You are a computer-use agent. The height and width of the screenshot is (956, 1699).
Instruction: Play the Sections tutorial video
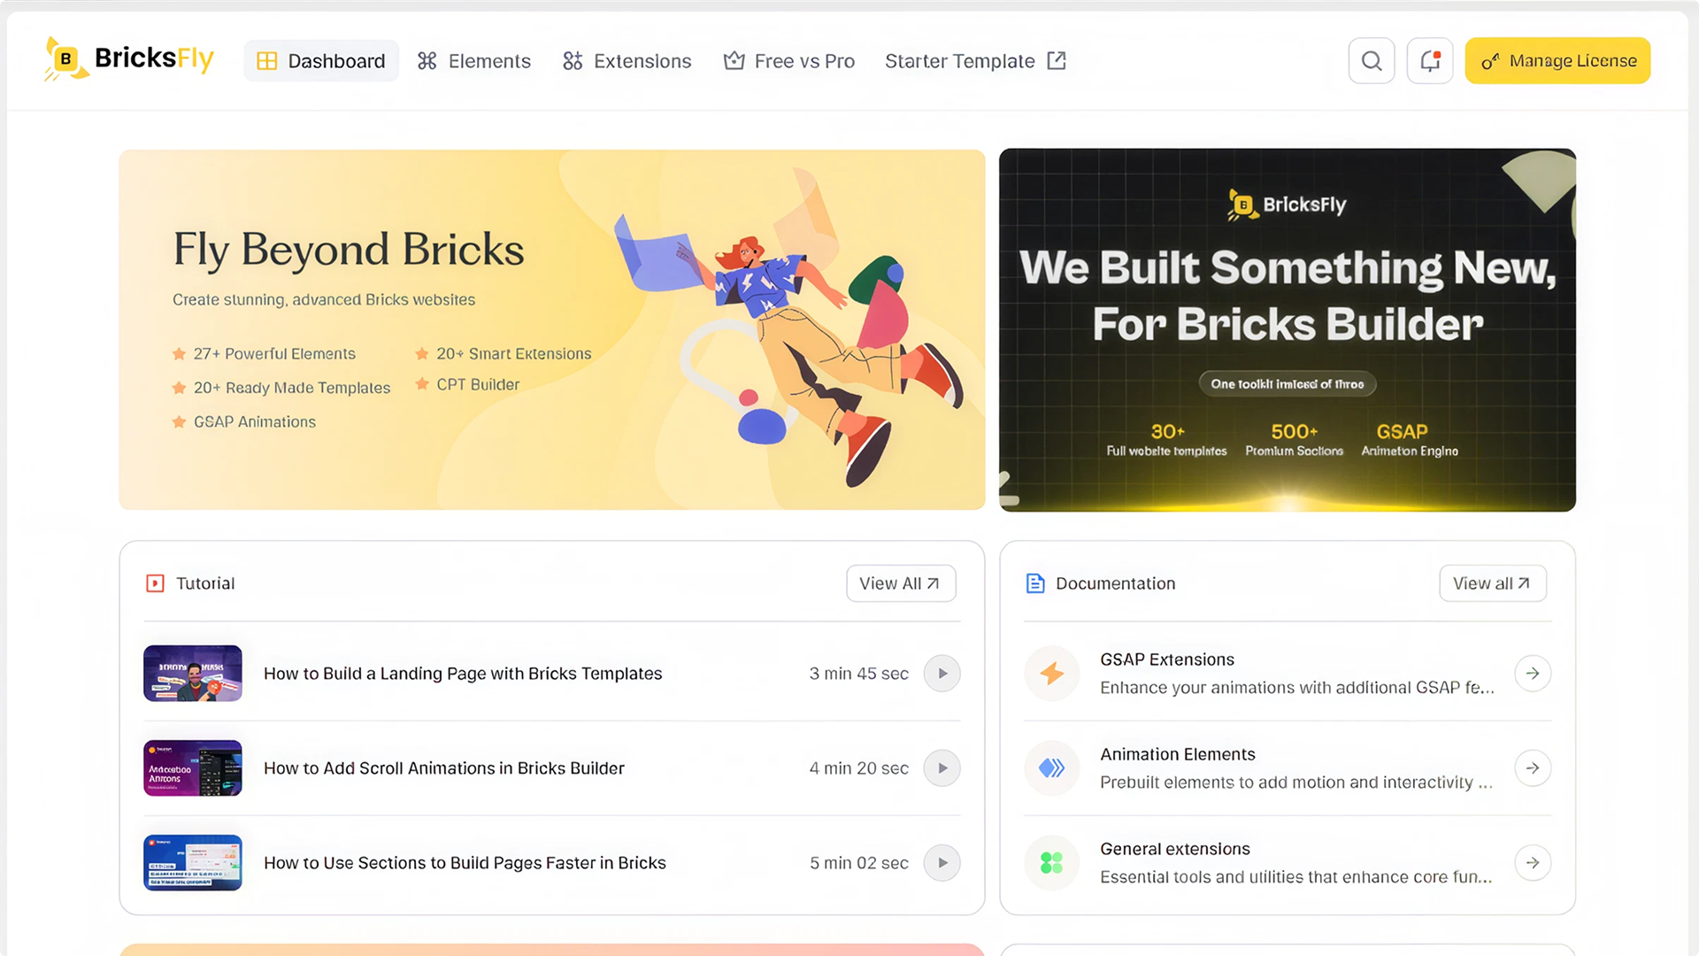[942, 863]
